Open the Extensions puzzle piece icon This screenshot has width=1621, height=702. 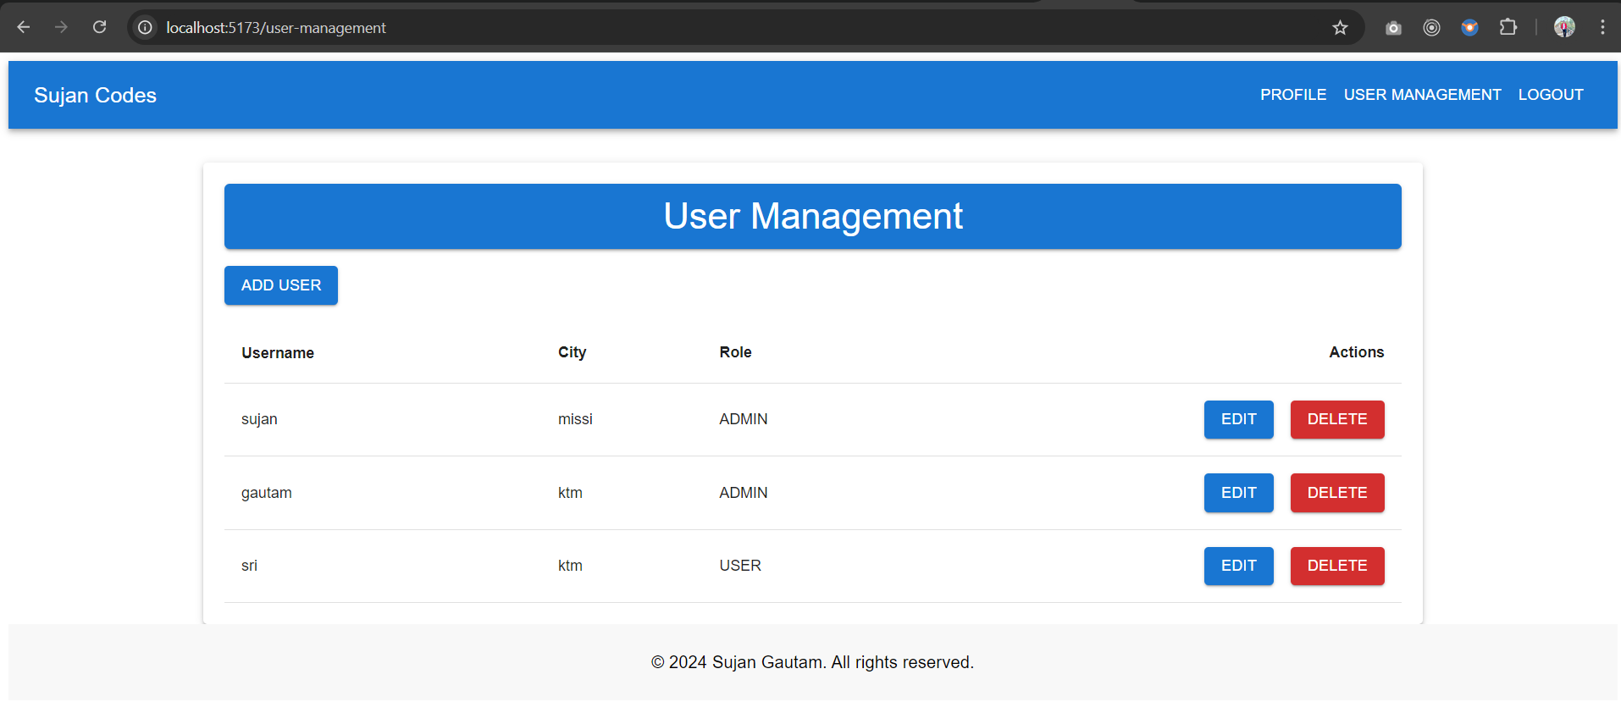tap(1508, 27)
